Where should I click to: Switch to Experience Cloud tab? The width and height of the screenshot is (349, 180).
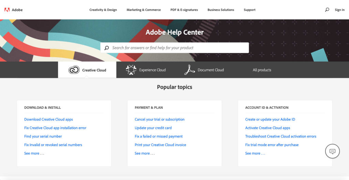[145, 70]
